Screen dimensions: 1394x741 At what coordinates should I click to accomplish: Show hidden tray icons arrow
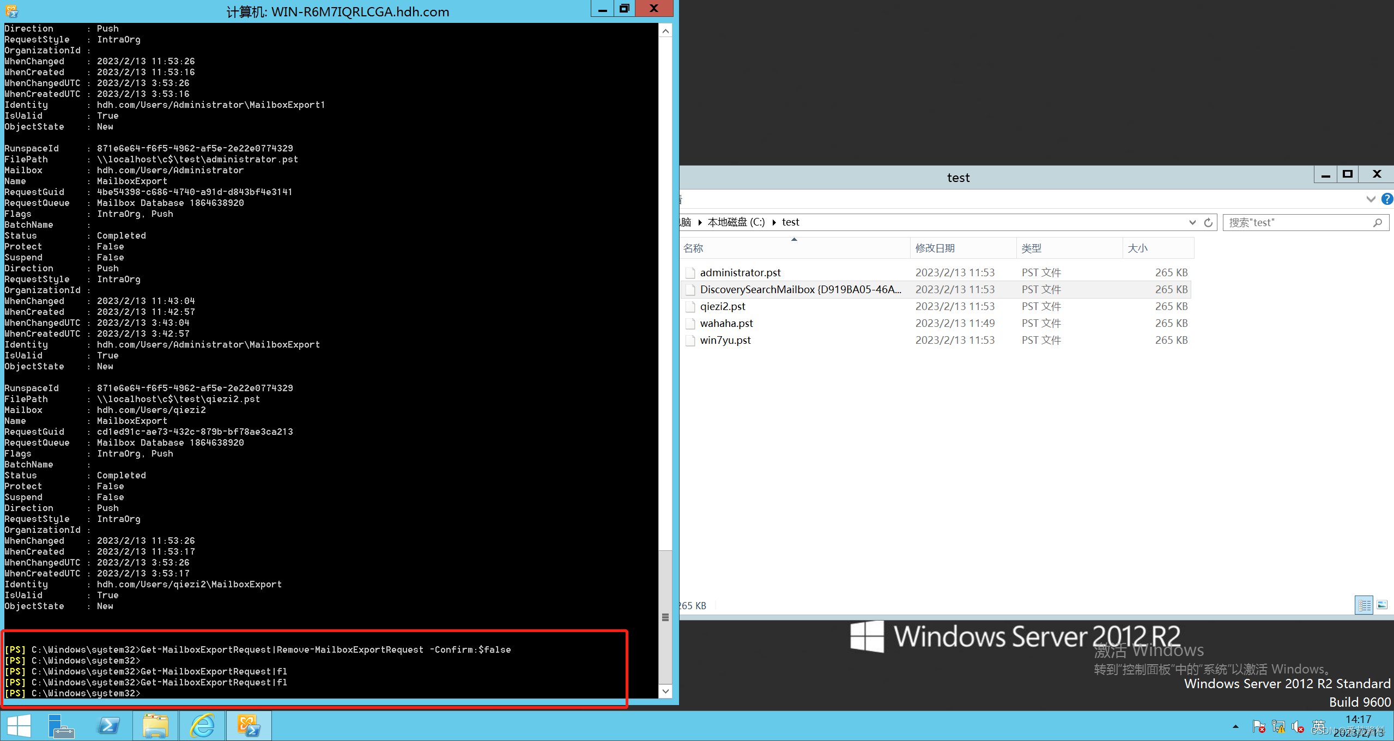point(1235,726)
